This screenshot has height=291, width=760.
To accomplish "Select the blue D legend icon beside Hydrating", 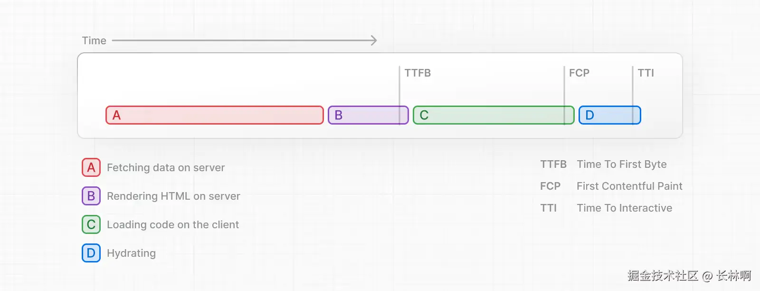I will point(91,253).
